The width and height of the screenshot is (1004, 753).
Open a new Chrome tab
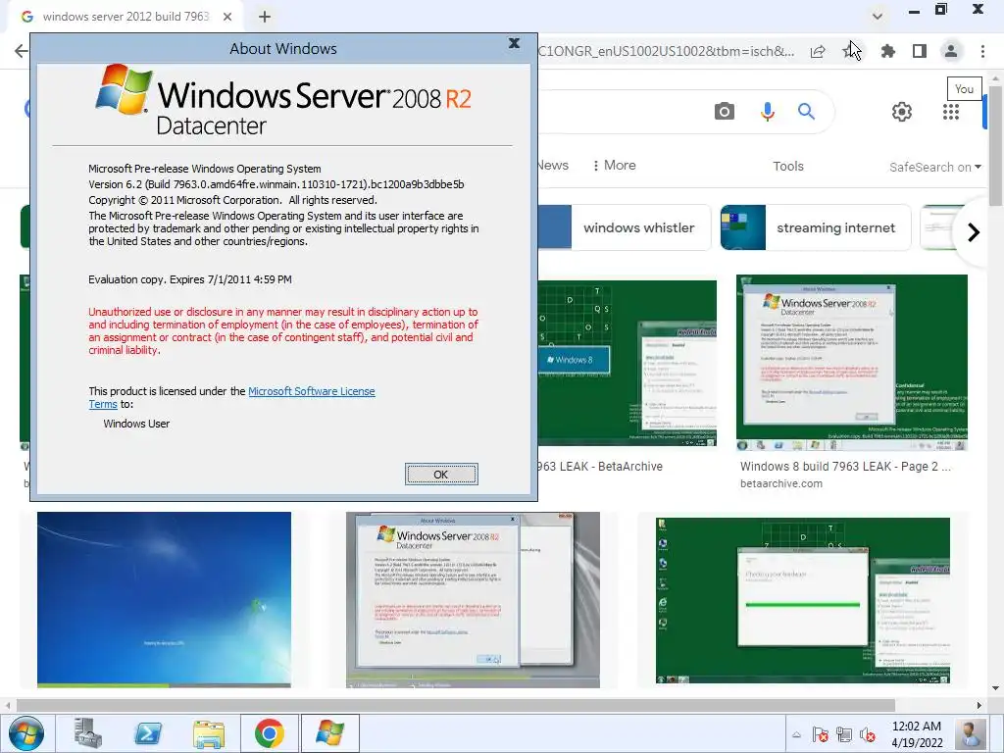265,17
